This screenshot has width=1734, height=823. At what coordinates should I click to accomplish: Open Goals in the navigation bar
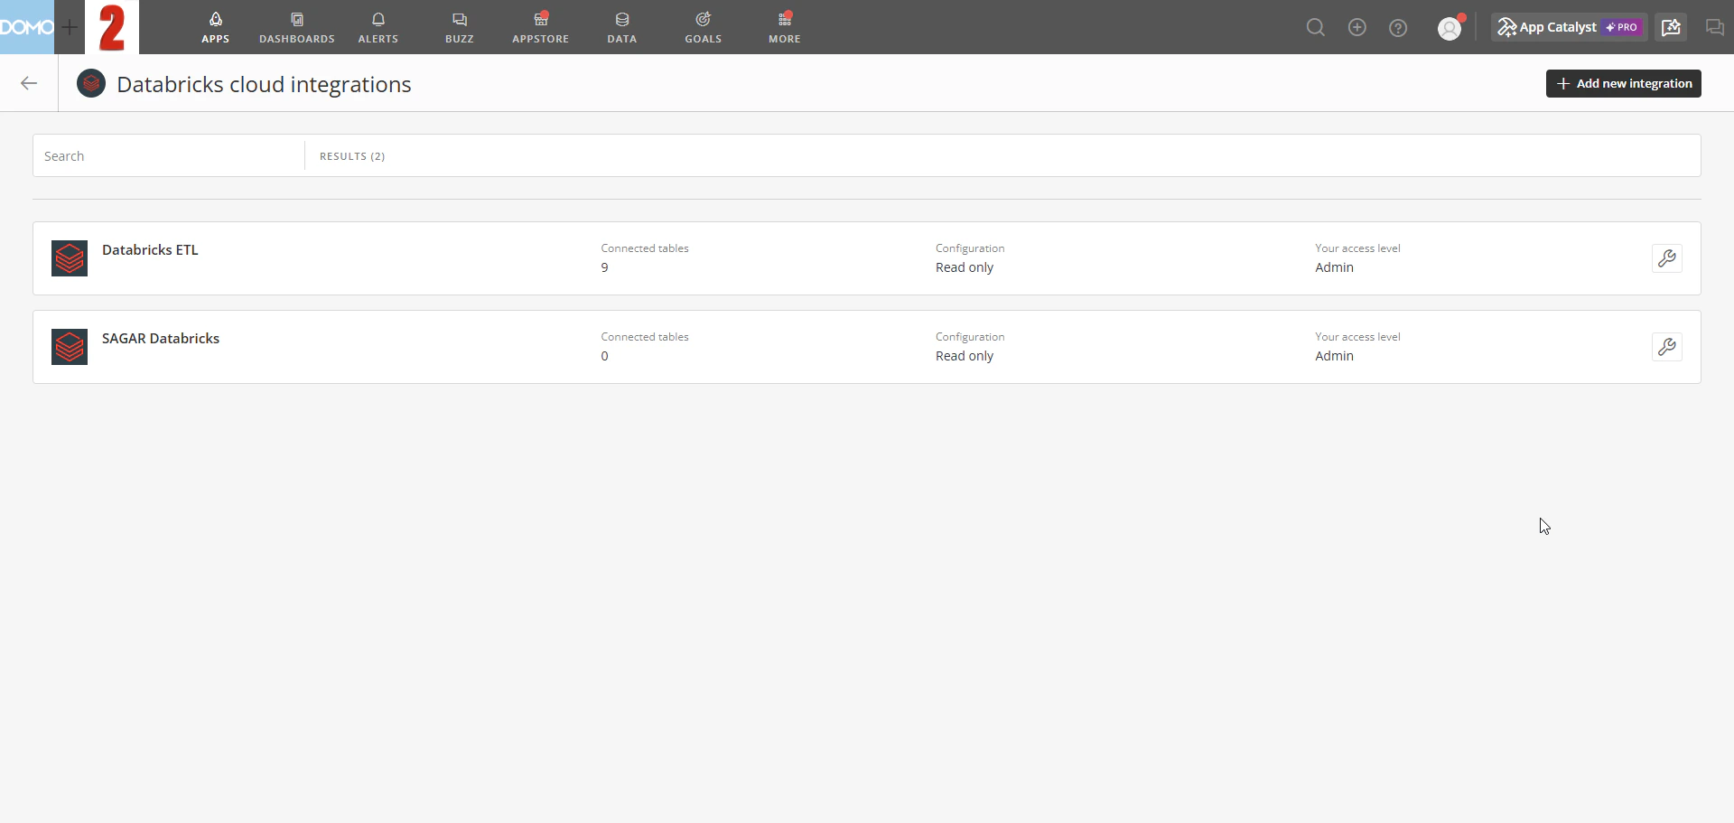tap(703, 27)
